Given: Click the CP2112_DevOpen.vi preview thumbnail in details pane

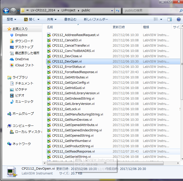Looking at the screenshot, I should tap(12, 172).
